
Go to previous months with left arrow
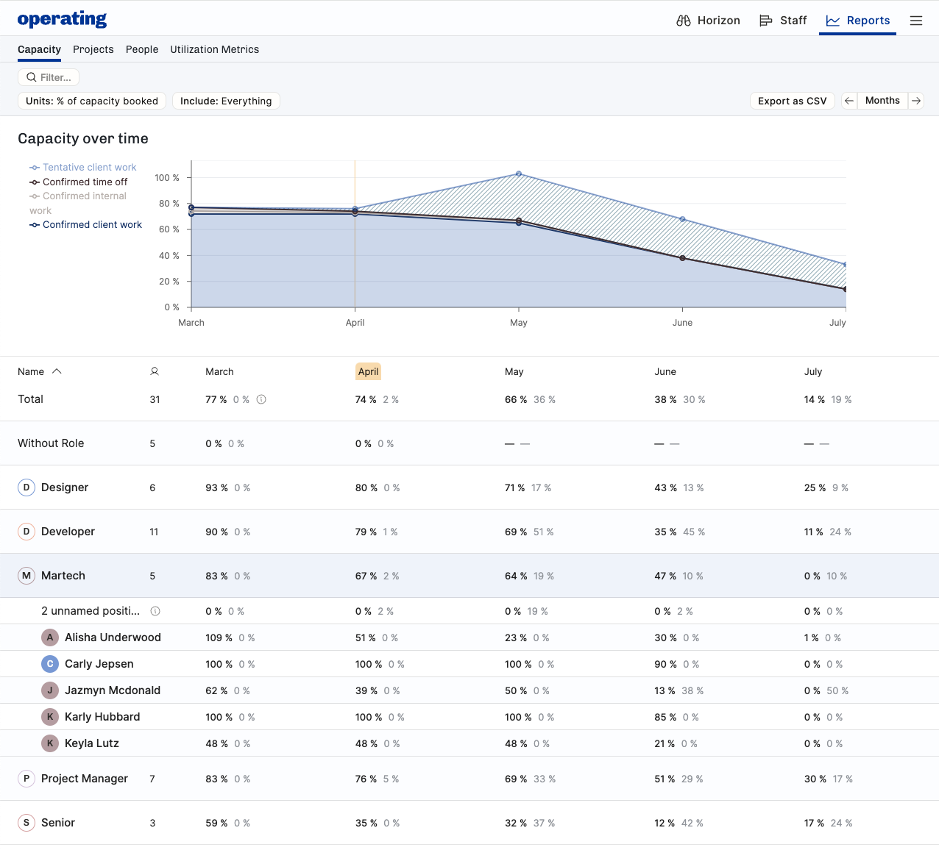pos(849,101)
